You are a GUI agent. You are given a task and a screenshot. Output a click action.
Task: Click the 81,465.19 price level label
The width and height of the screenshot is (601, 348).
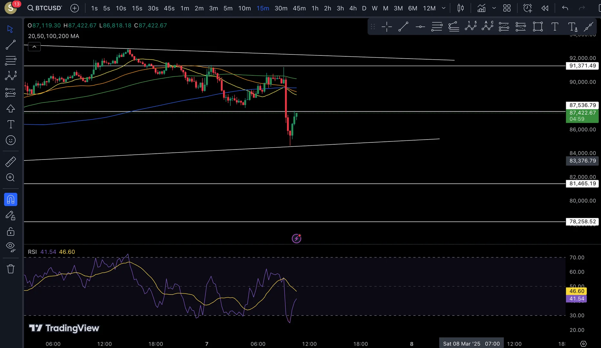coord(582,184)
